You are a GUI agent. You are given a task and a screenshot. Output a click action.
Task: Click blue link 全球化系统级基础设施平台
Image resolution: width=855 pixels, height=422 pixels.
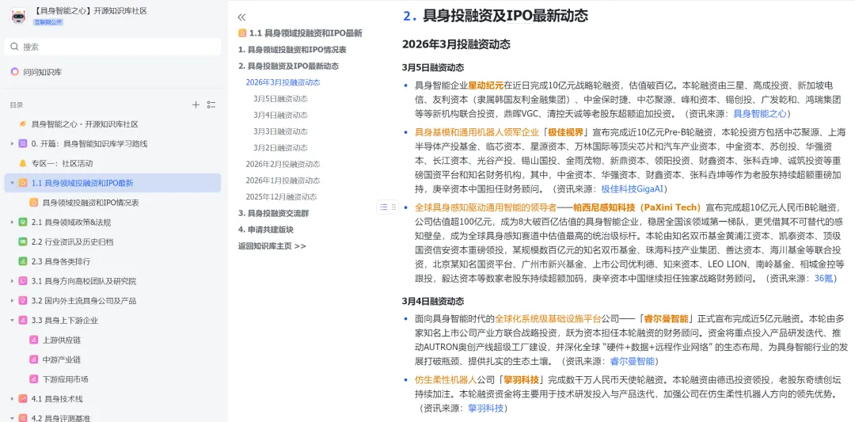click(548, 319)
